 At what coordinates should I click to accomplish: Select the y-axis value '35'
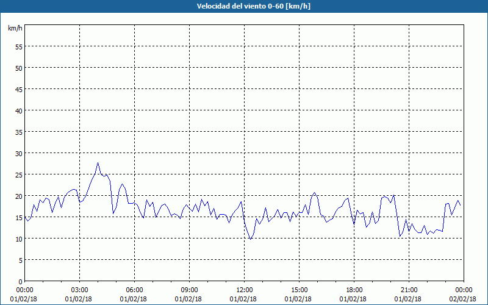pos(19,132)
